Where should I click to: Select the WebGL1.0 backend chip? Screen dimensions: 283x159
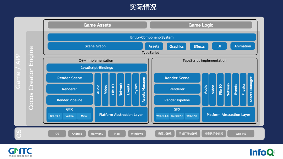point(162,116)
